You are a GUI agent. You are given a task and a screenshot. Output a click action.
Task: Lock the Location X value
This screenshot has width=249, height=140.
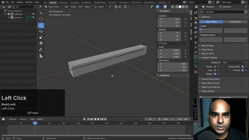(x=185, y=19)
